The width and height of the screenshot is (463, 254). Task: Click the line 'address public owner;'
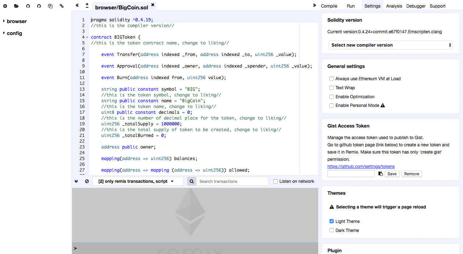[x=128, y=147]
